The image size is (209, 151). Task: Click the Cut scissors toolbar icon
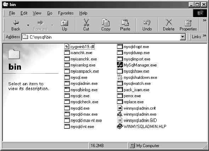tap(86, 22)
